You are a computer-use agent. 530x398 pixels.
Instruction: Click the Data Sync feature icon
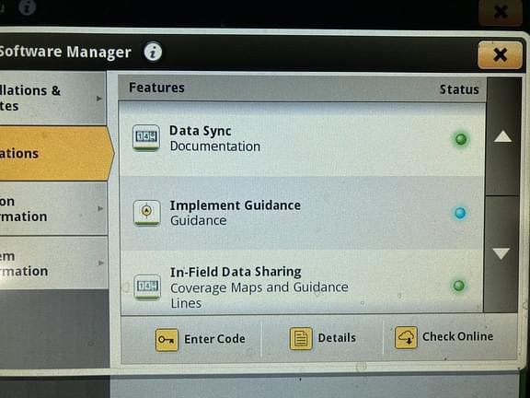146,137
